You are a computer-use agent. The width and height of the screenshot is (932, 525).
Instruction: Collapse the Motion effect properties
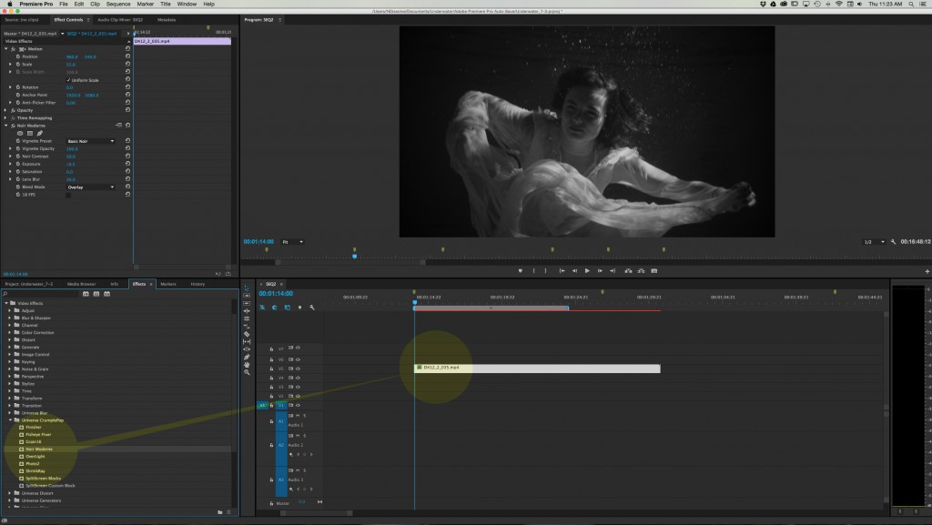6,49
